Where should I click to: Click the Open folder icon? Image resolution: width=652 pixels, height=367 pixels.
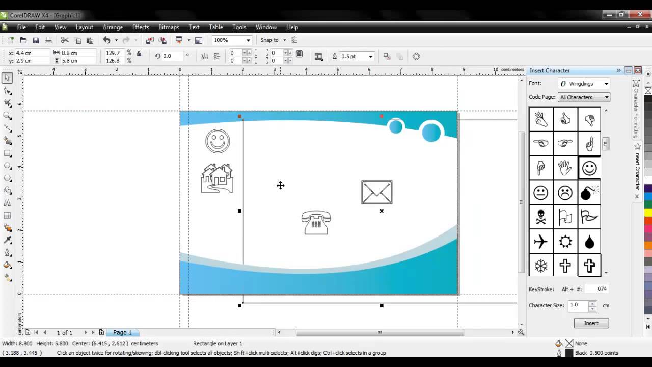point(23,40)
